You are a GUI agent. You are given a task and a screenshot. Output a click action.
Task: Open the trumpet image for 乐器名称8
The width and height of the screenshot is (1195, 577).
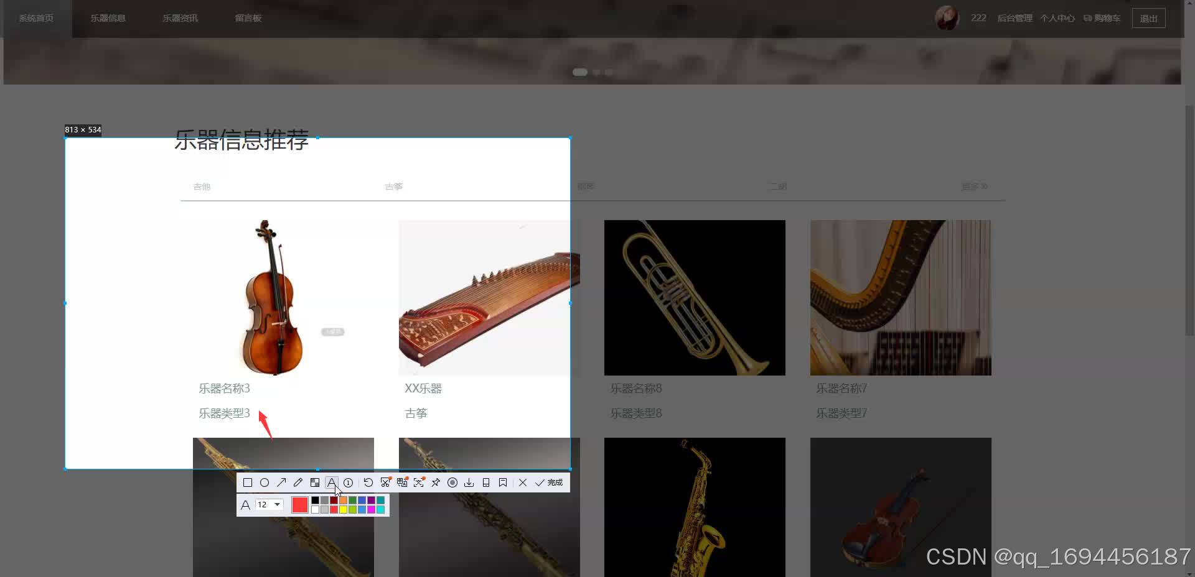click(x=695, y=297)
